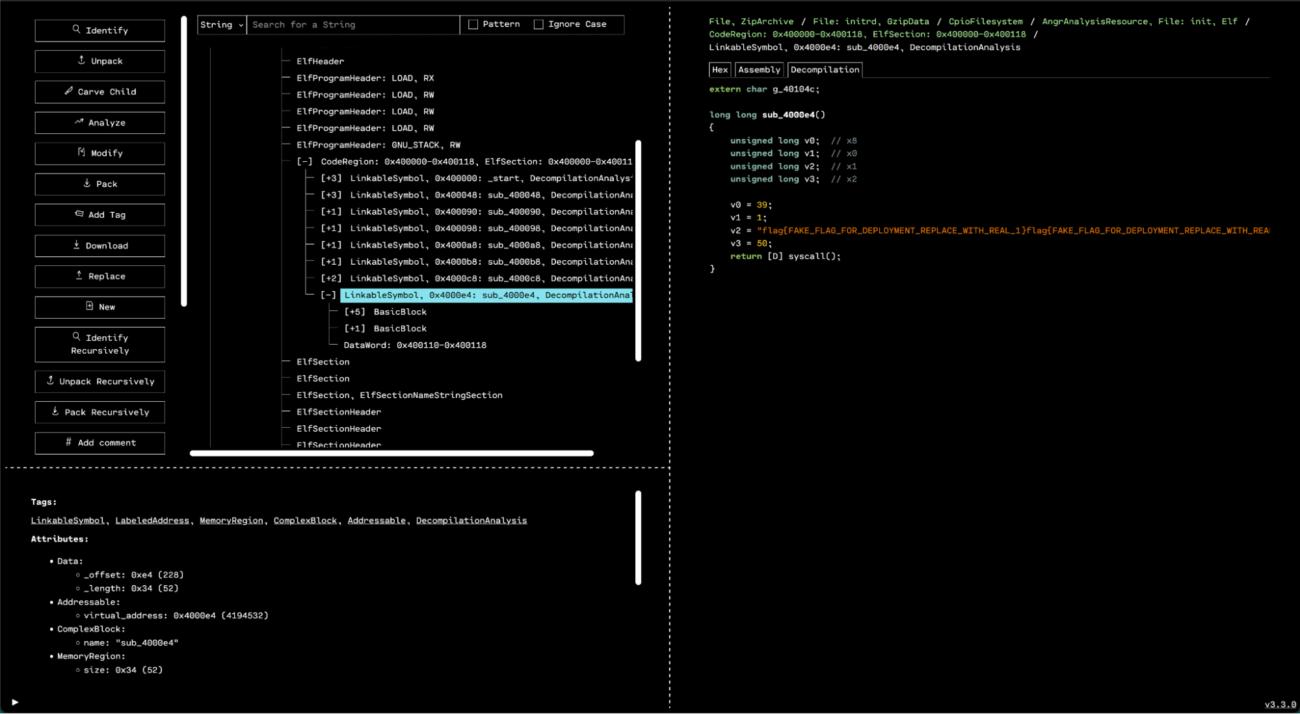This screenshot has height=714, width=1300.
Task: Click the Modify icon
Action: pos(81,152)
